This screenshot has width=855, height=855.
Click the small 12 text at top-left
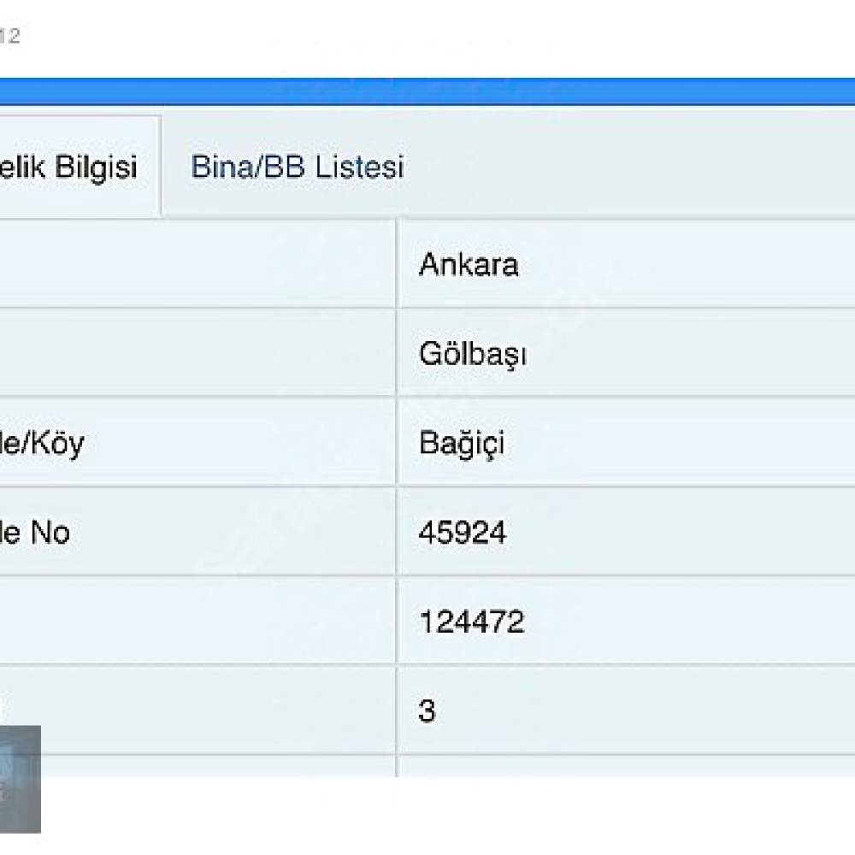tap(9, 36)
